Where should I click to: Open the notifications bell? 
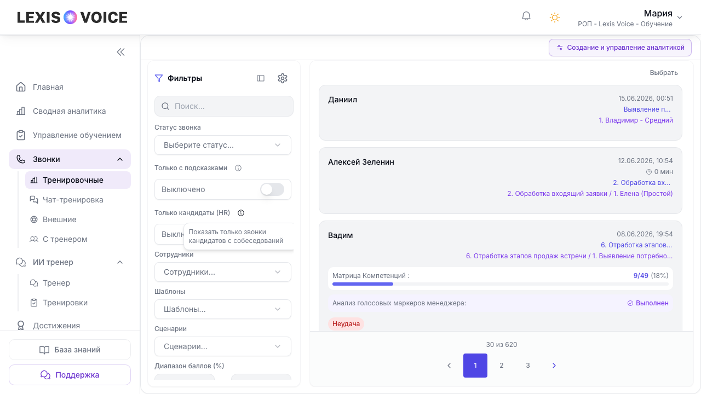[x=526, y=16]
